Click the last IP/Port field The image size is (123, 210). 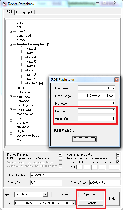(x=114, y=167)
